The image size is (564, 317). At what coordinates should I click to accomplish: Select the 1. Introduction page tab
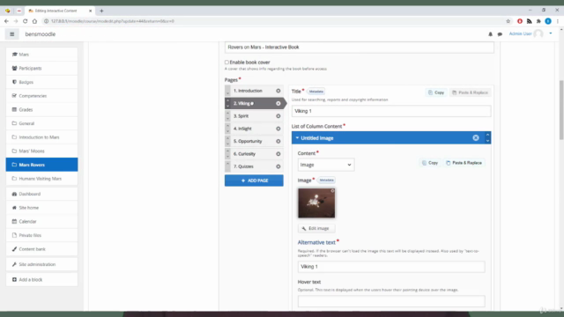(254, 91)
